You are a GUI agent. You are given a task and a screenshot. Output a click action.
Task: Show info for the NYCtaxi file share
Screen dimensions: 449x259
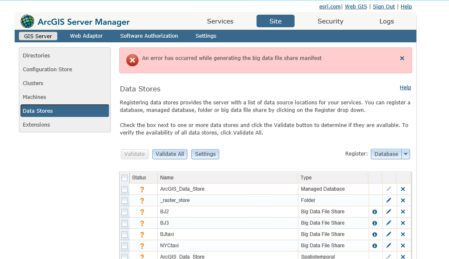(x=375, y=246)
